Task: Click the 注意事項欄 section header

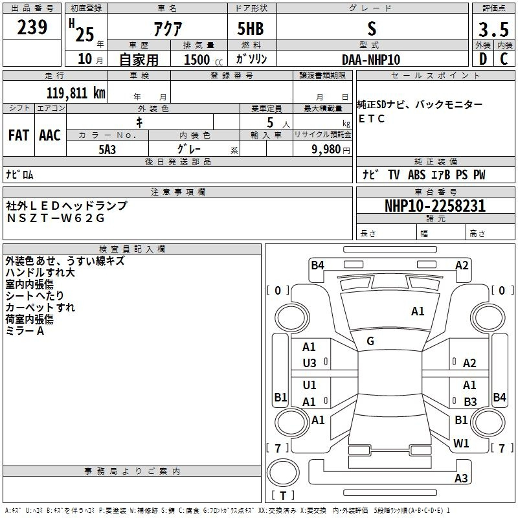Action: point(177,192)
